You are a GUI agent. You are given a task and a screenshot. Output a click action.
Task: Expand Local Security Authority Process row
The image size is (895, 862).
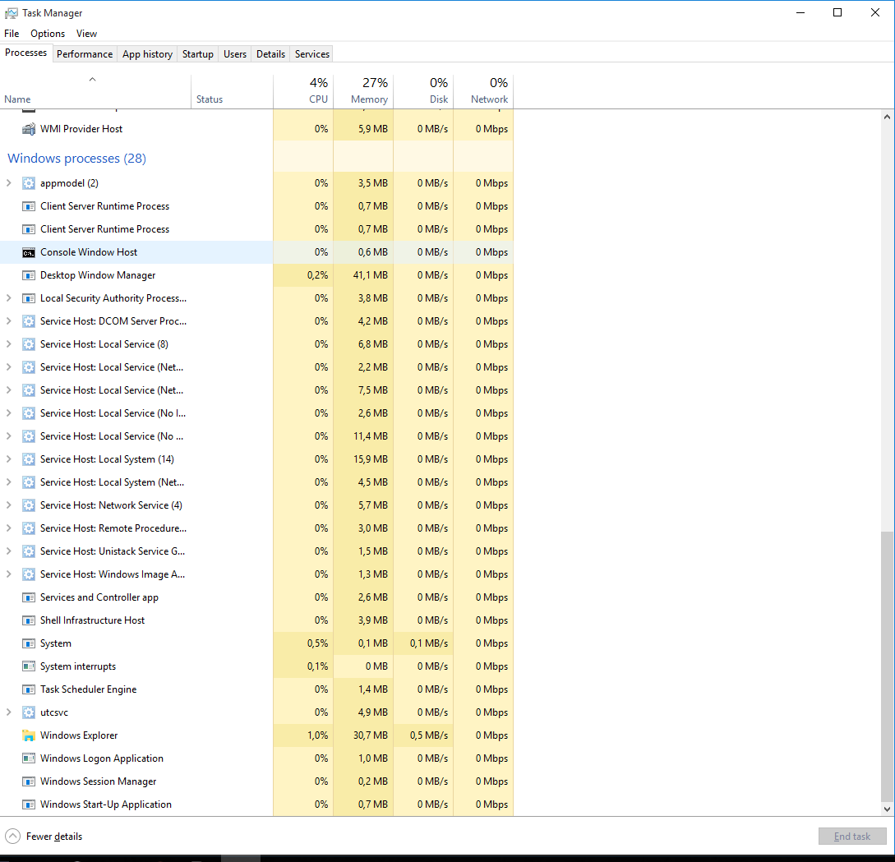click(8, 298)
